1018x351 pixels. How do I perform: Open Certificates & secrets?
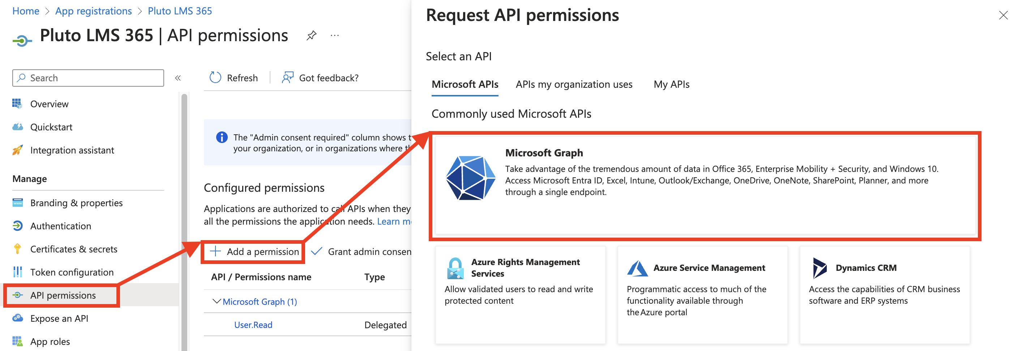pos(74,249)
